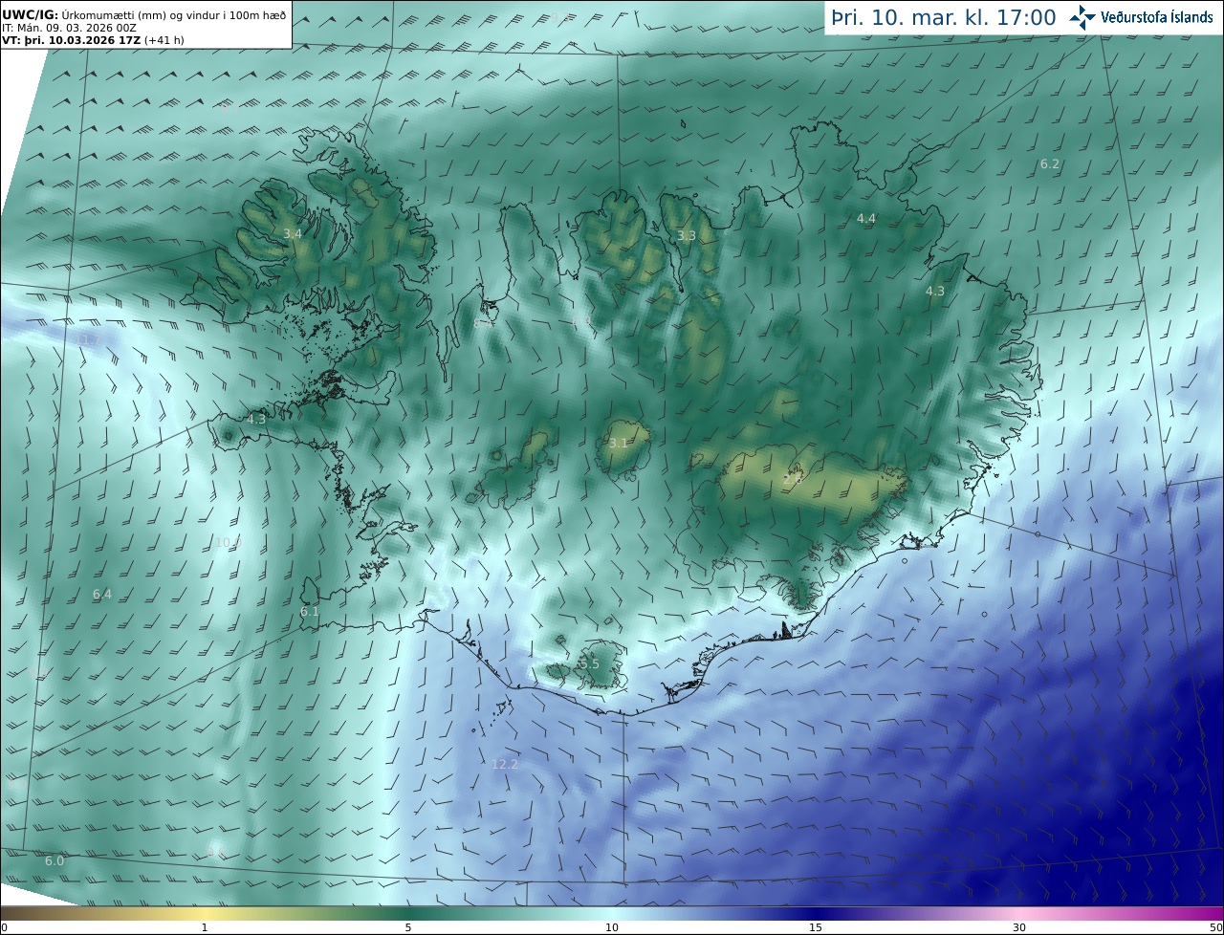
Task: Click the 5.5 value on the south glacier
Action: click(590, 663)
